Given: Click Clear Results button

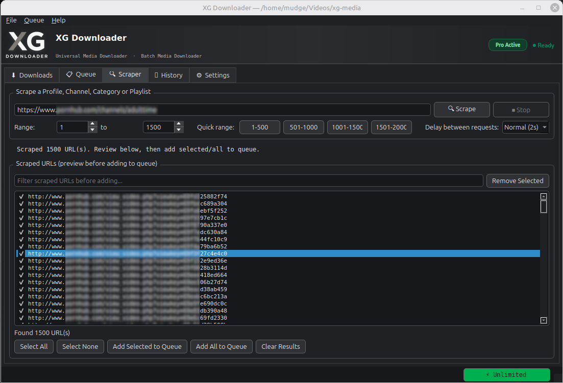Looking at the screenshot, I should [x=280, y=346].
